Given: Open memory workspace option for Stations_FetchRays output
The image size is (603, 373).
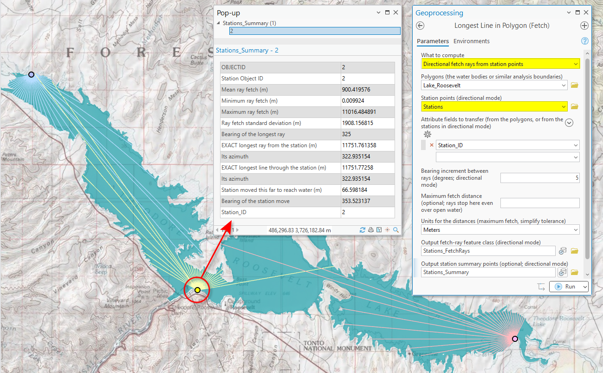Looking at the screenshot, I should click(563, 251).
